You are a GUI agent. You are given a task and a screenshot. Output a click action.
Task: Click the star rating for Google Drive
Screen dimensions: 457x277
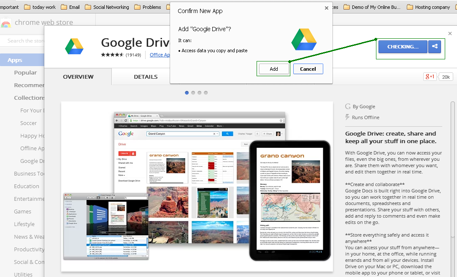coord(112,55)
